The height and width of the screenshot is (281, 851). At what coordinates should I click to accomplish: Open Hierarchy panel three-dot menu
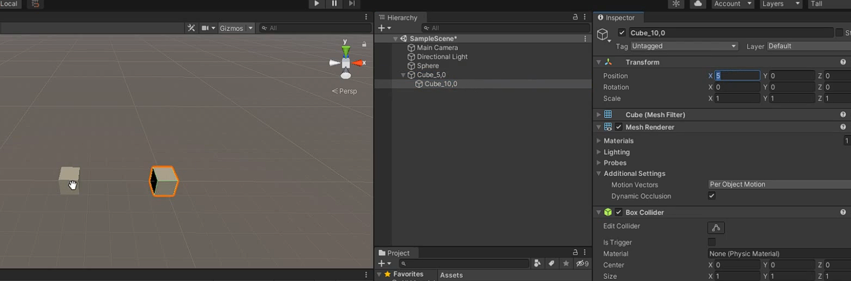coord(585,17)
